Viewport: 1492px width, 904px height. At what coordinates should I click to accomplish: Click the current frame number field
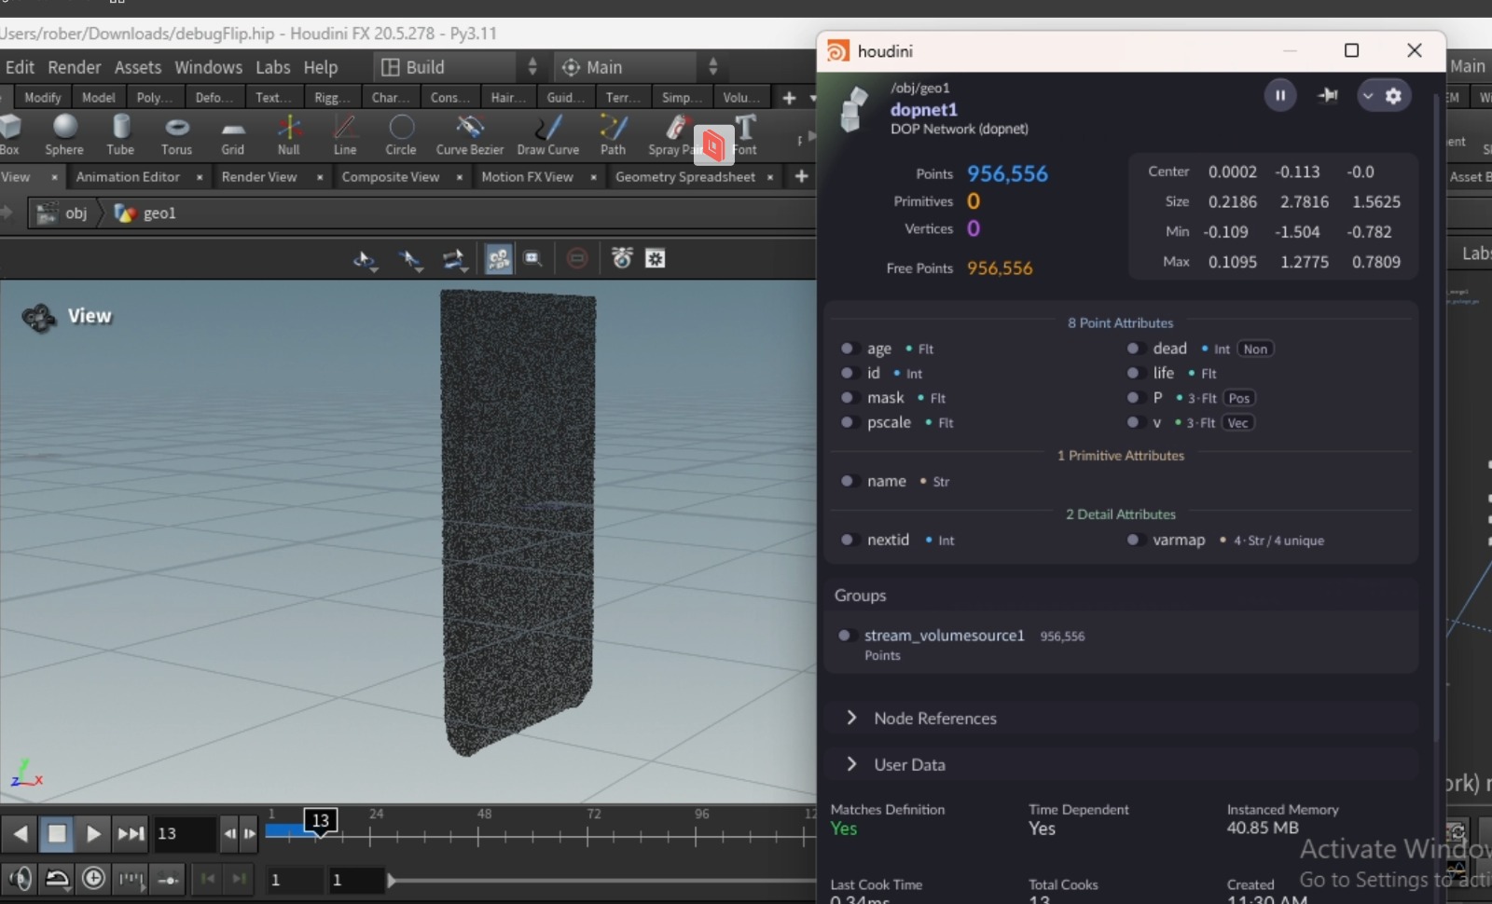(x=183, y=833)
